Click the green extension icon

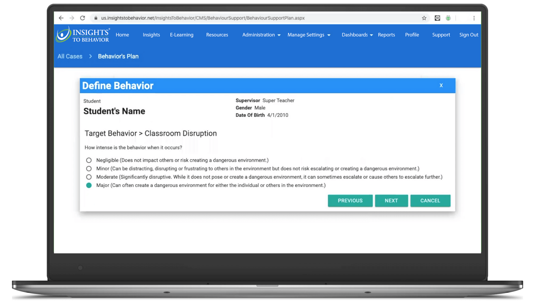448,18
